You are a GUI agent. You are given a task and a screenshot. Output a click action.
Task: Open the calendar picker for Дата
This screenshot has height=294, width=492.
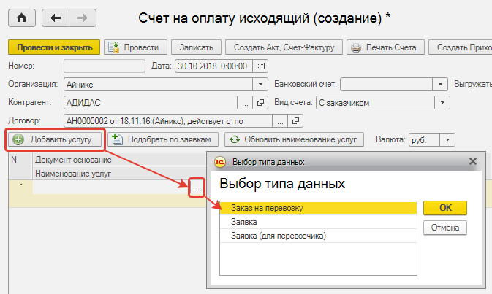coord(260,66)
